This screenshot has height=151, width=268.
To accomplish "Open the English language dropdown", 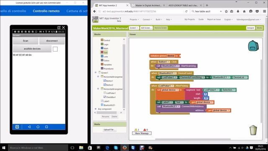I will (228, 20).
